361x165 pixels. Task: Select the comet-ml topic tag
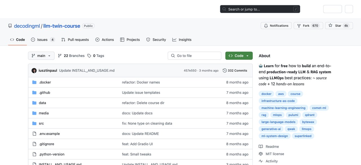pyautogui.click(x=319, y=108)
